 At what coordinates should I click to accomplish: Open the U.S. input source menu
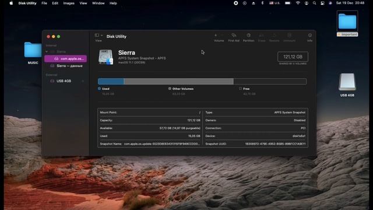pos(275,3)
